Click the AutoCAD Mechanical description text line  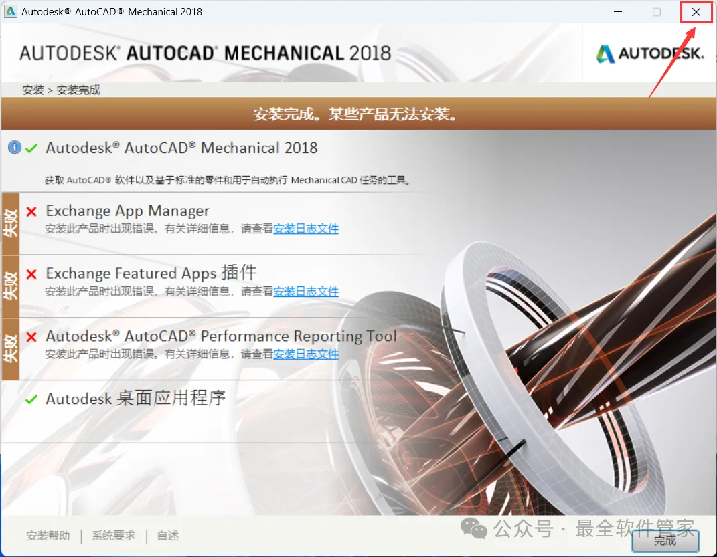tap(227, 180)
